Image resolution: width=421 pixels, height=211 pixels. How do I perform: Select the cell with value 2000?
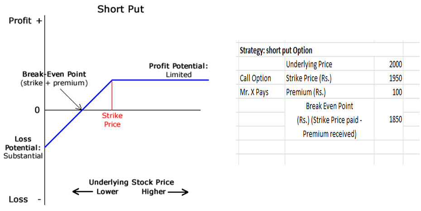(x=388, y=64)
